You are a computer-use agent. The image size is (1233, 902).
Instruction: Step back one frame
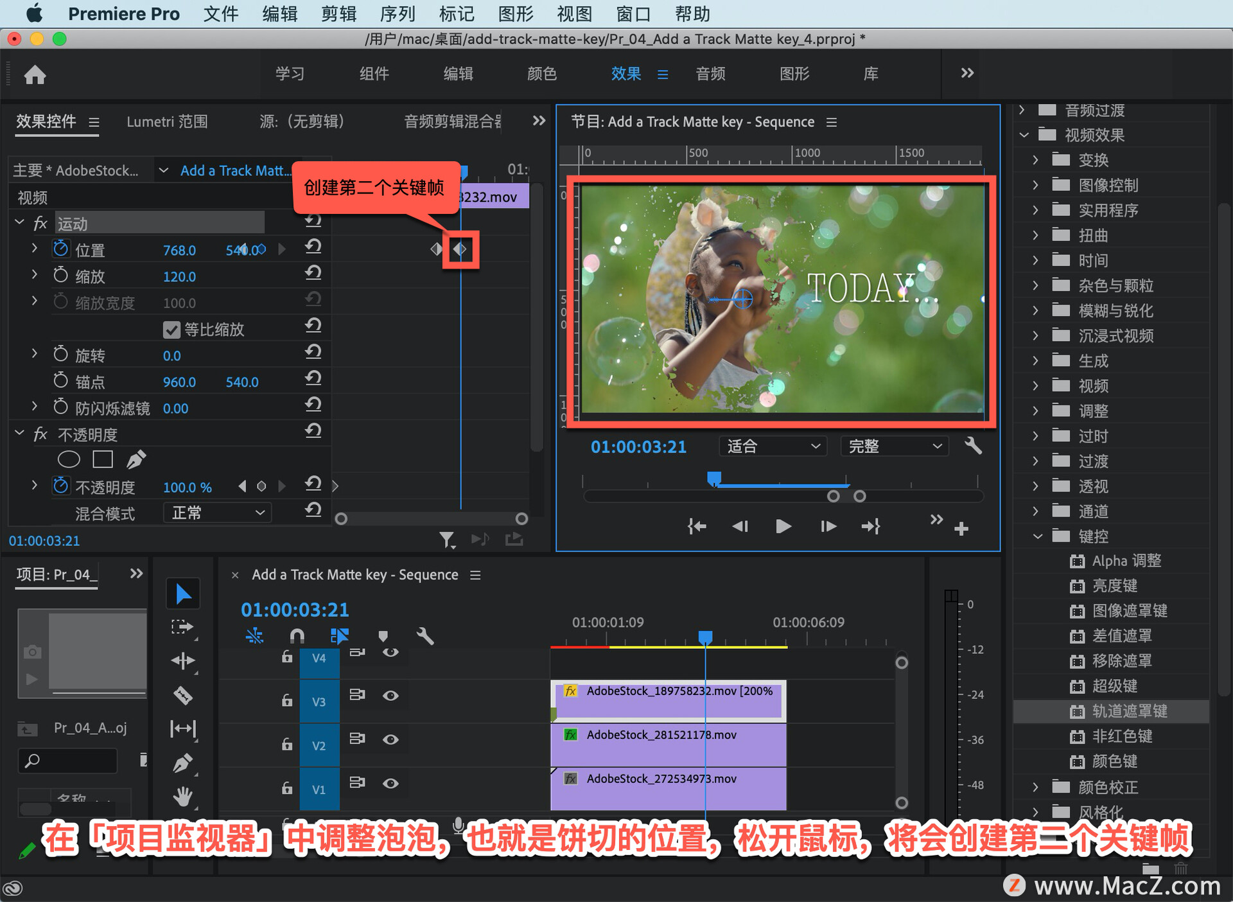pyautogui.click(x=740, y=527)
